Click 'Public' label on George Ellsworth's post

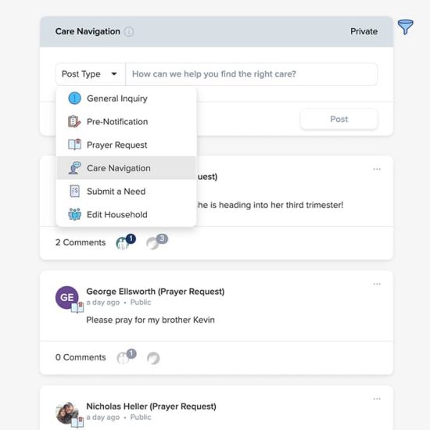pos(141,303)
